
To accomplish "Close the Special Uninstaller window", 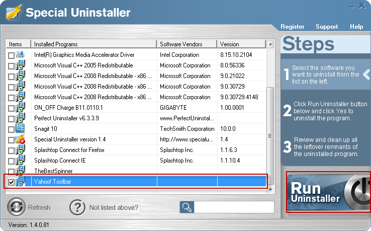I will coord(362,6).
